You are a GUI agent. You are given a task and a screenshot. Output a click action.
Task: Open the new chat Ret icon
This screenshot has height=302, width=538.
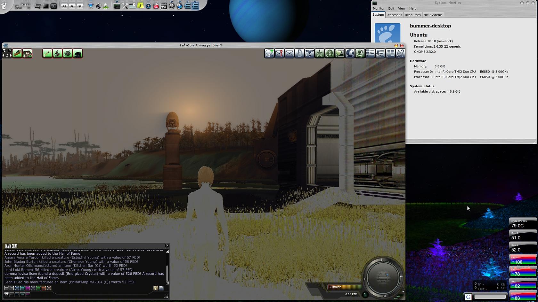coord(269,53)
